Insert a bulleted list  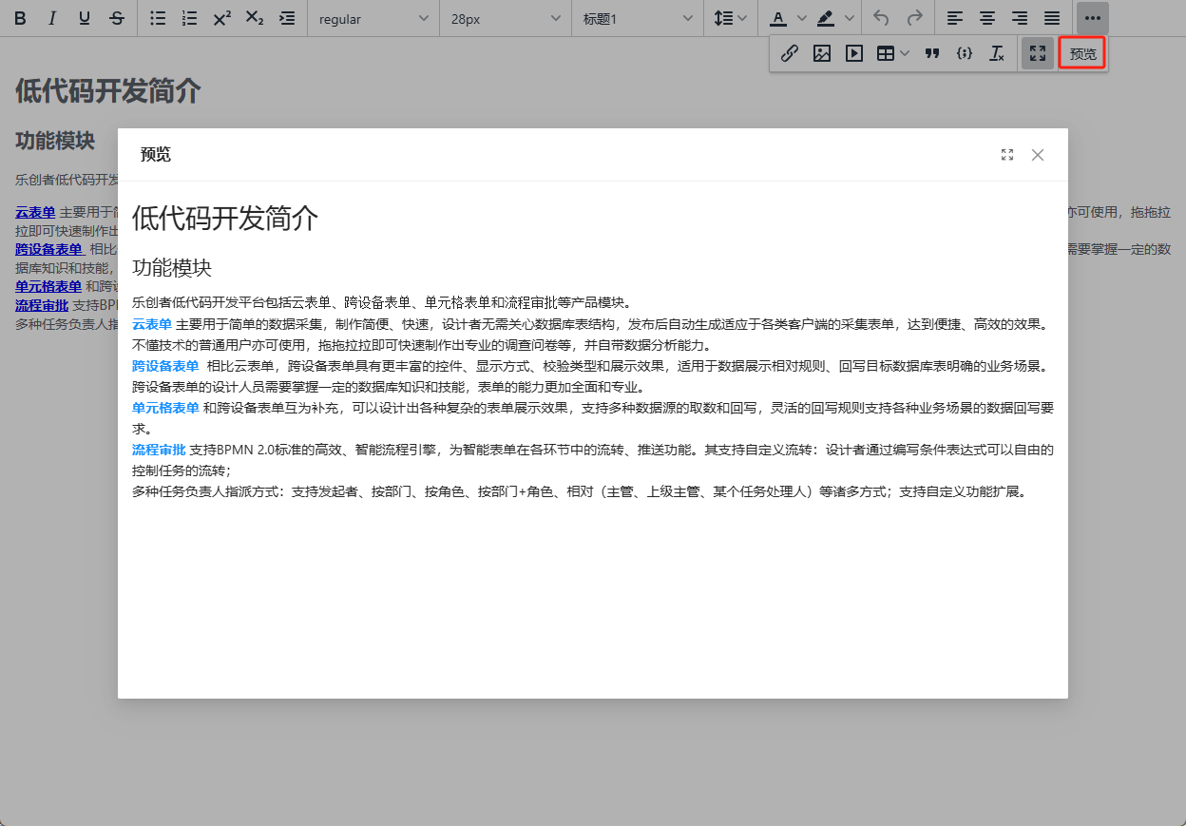[159, 18]
